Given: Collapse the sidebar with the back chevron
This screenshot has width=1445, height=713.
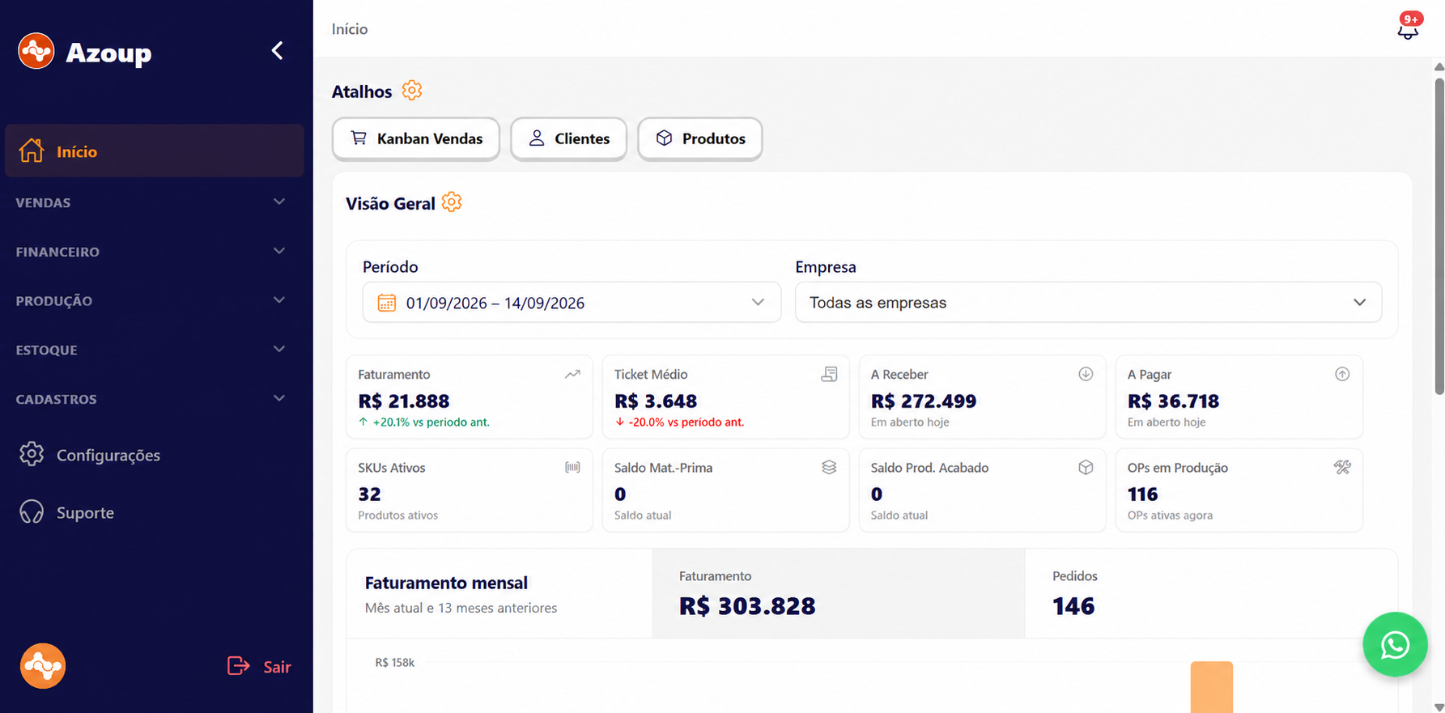Looking at the screenshot, I should [277, 51].
